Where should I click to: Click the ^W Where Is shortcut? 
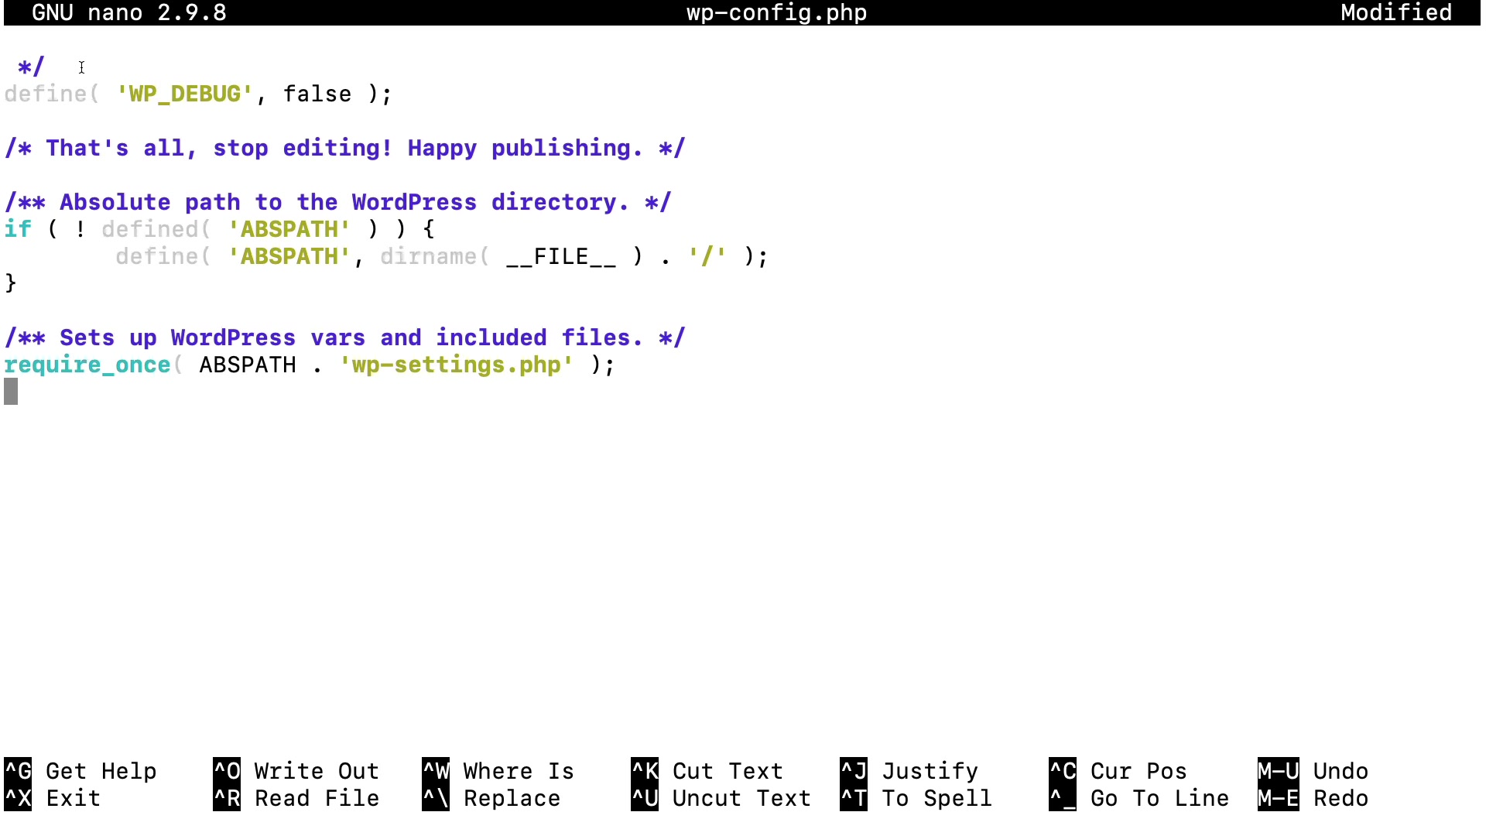pyautogui.click(x=498, y=771)
